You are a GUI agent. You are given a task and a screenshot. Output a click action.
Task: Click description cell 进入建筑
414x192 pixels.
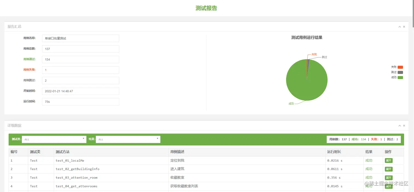coord(247,169)
